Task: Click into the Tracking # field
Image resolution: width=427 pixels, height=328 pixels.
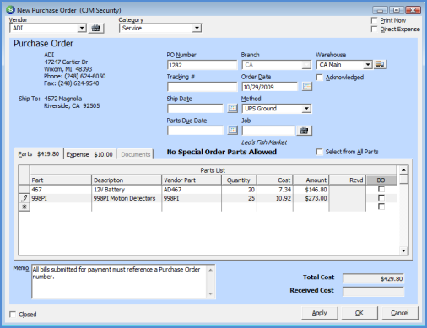Action: pos(203,87)
